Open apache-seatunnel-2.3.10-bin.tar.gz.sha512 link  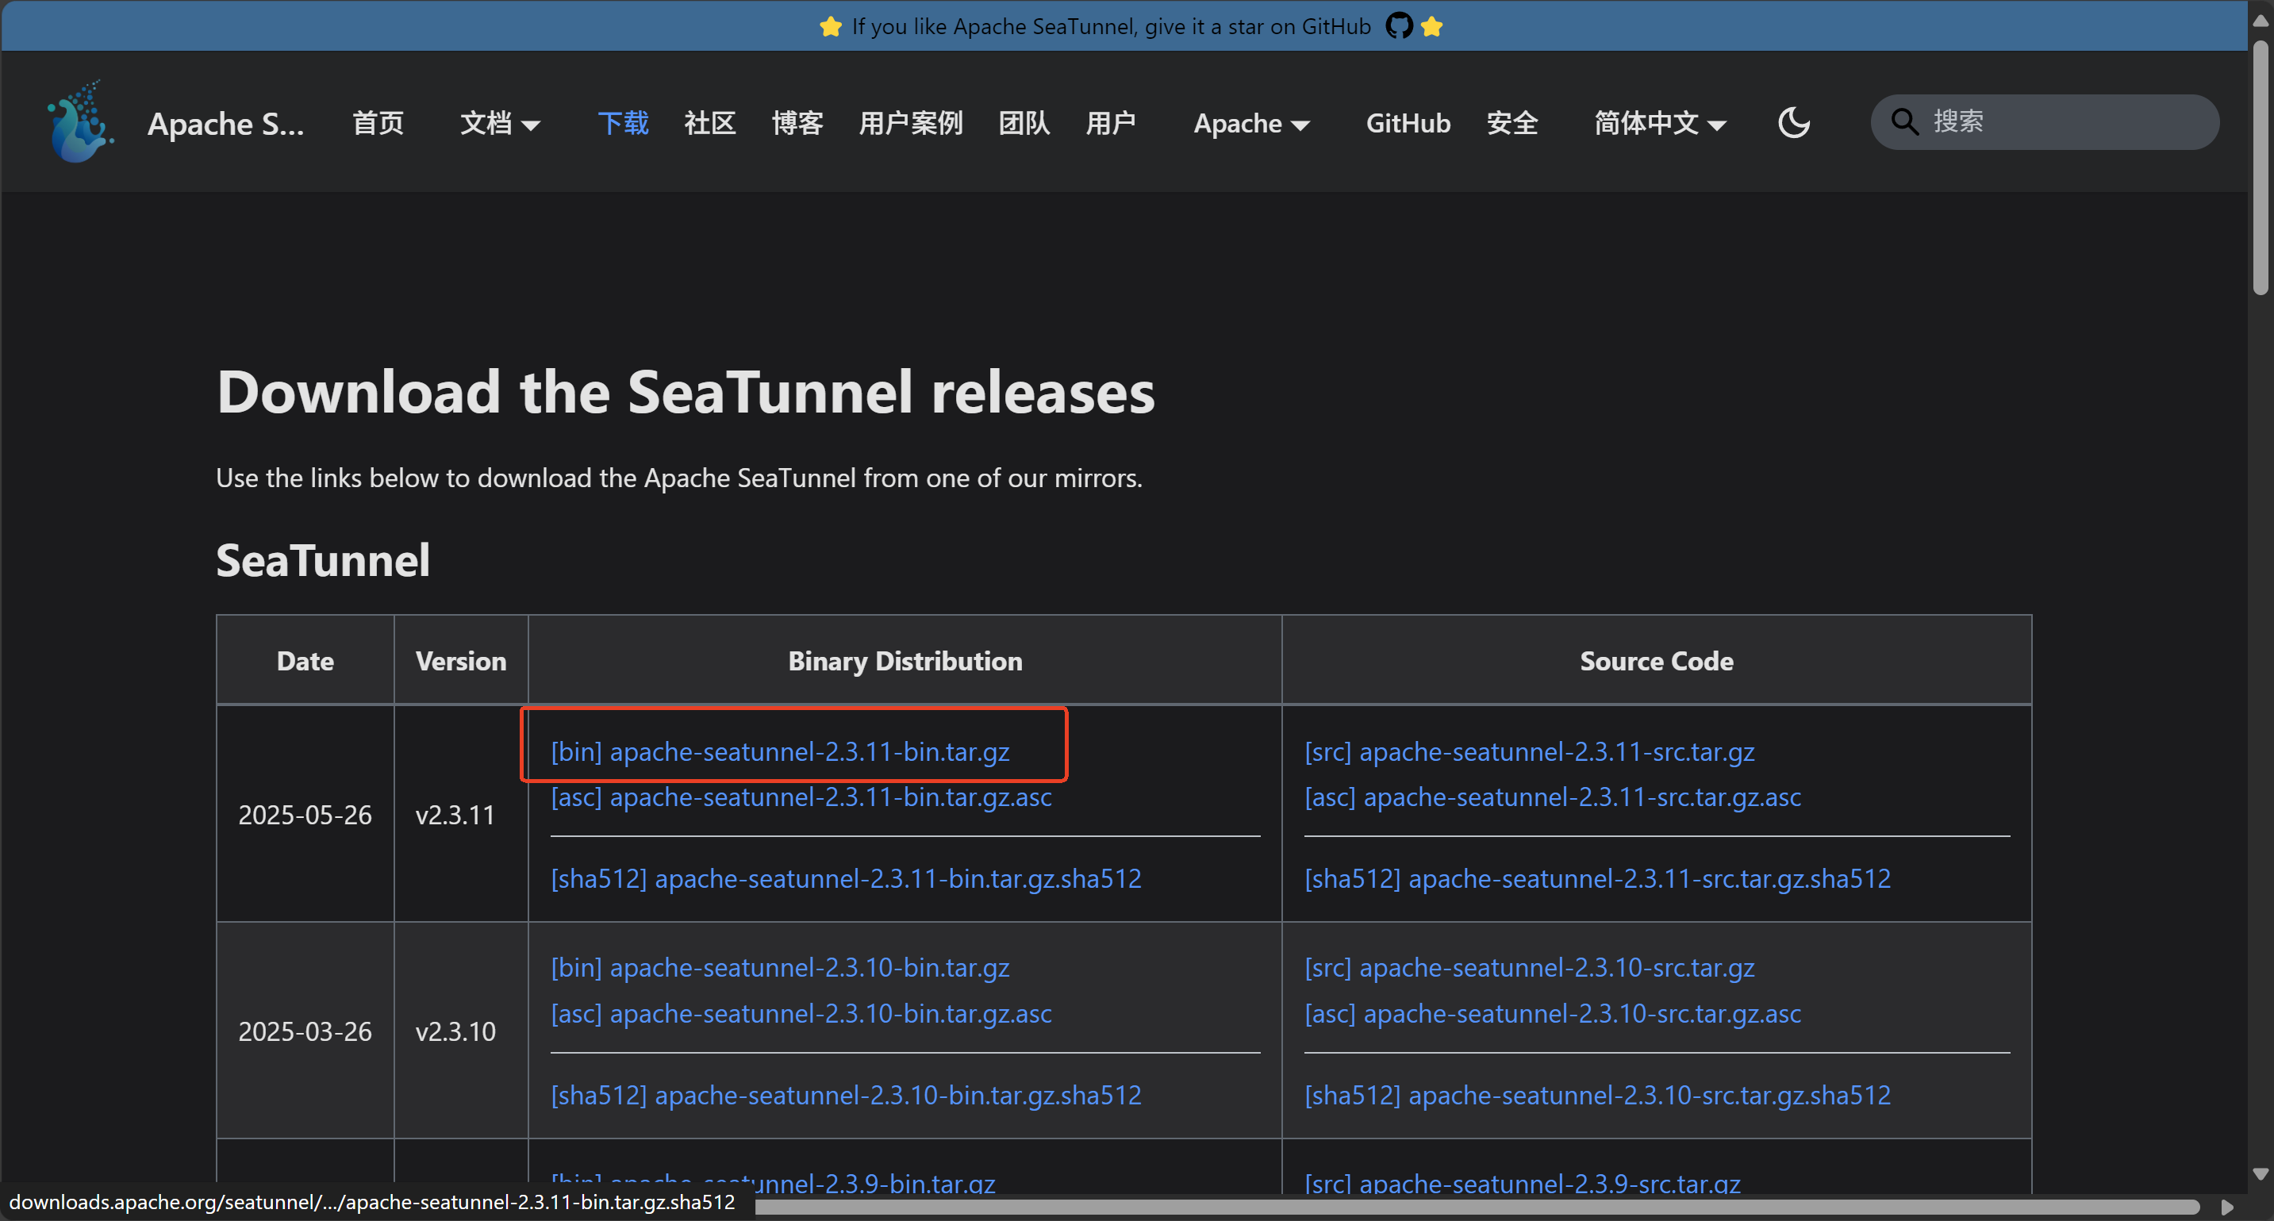pos(846,1095)
